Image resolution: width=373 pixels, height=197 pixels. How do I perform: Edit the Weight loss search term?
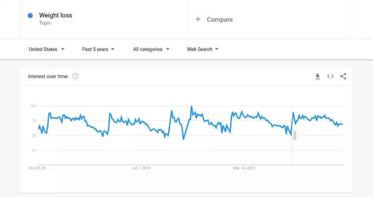coord(56,15)
